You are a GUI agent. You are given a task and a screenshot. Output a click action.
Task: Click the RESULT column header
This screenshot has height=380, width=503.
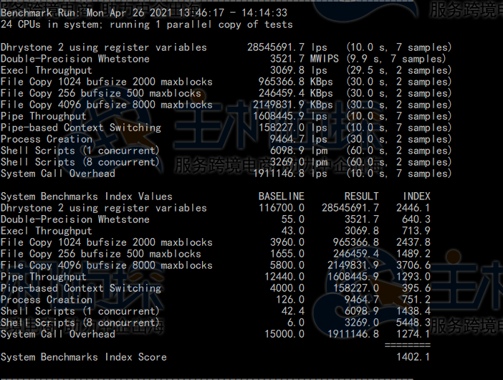[361, 196]
